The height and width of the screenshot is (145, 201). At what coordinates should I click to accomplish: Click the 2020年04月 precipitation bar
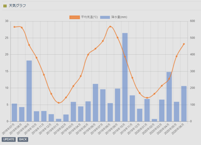click(169, 97)
